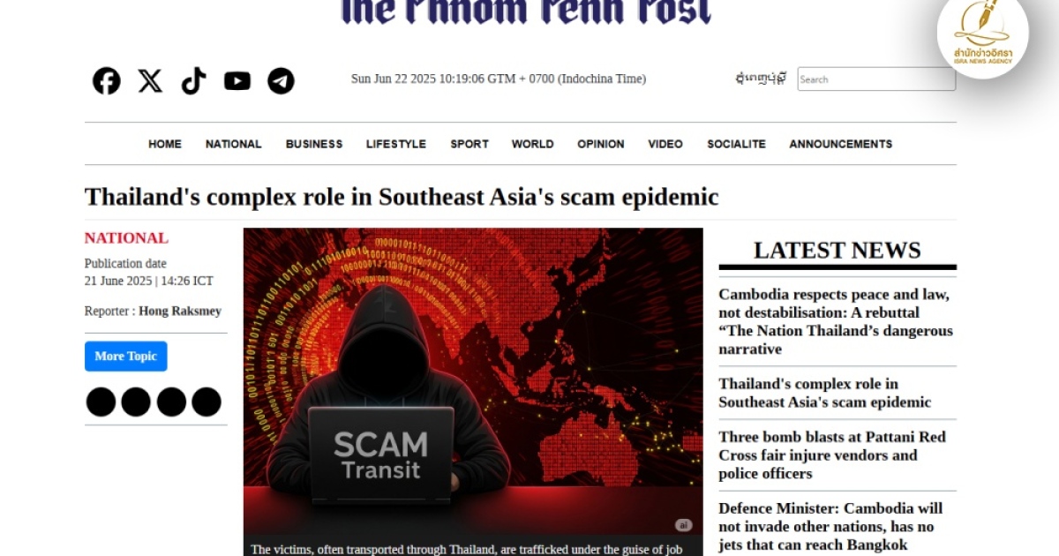1059x556 pixels.
Task: Click the first black share circle
Action: pyautogui.click(x=101, y=402)
